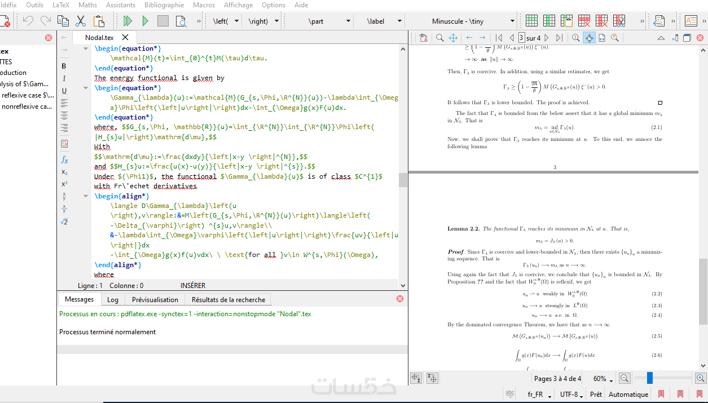708x403 pixels.
Task: Toggle bookmark 2 in status bar
Action: click(x=680, y=394)
